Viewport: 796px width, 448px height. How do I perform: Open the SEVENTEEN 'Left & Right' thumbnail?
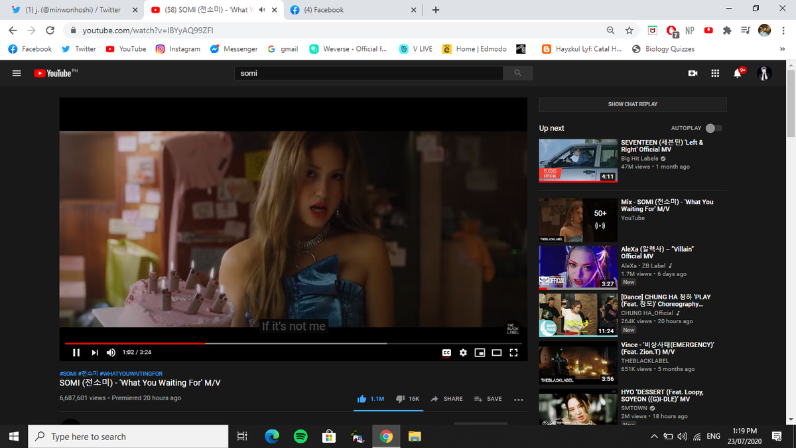(x=578, y=161)
